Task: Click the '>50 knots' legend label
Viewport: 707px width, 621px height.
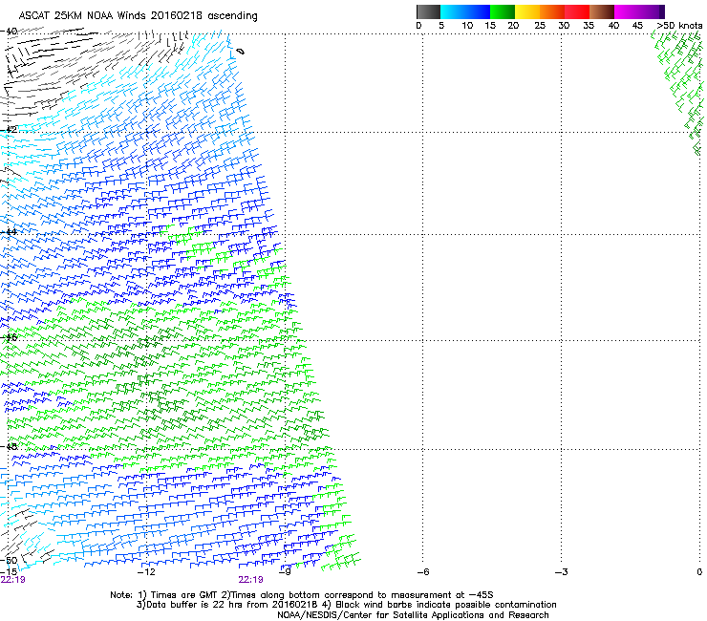Action: pos(679,26)
